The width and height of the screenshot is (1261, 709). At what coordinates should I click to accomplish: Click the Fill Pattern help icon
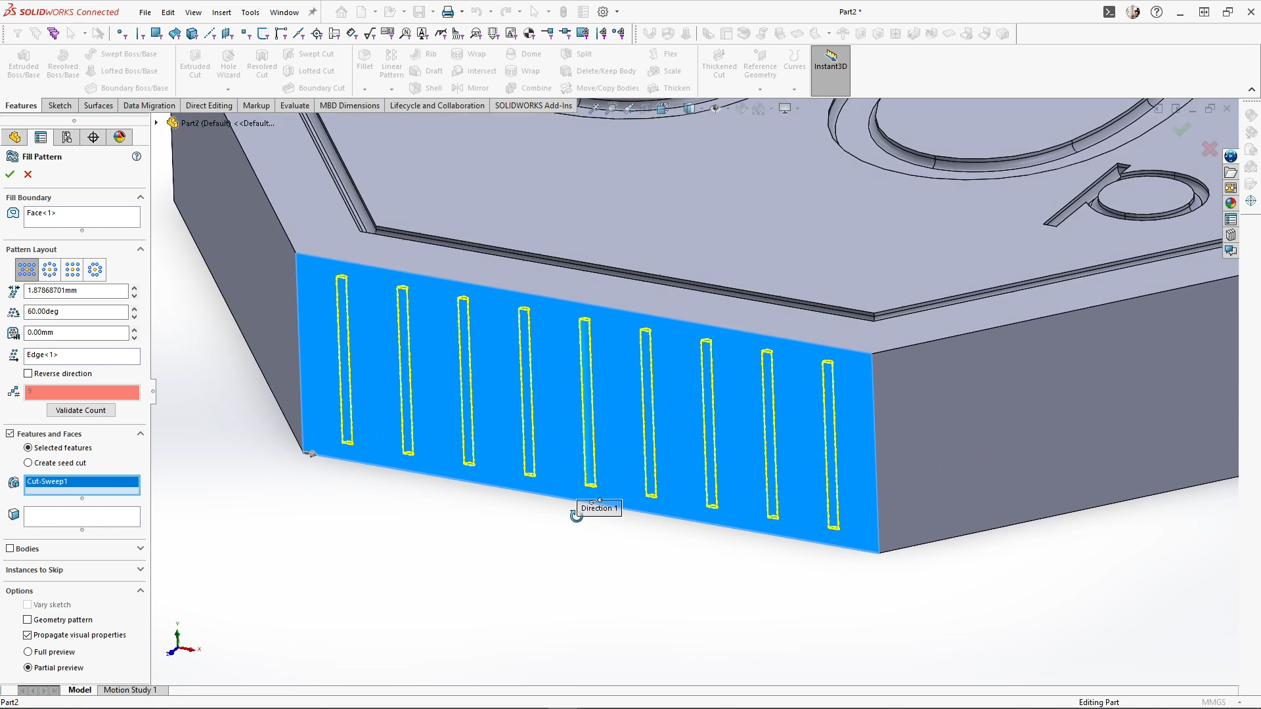(137, 156)
